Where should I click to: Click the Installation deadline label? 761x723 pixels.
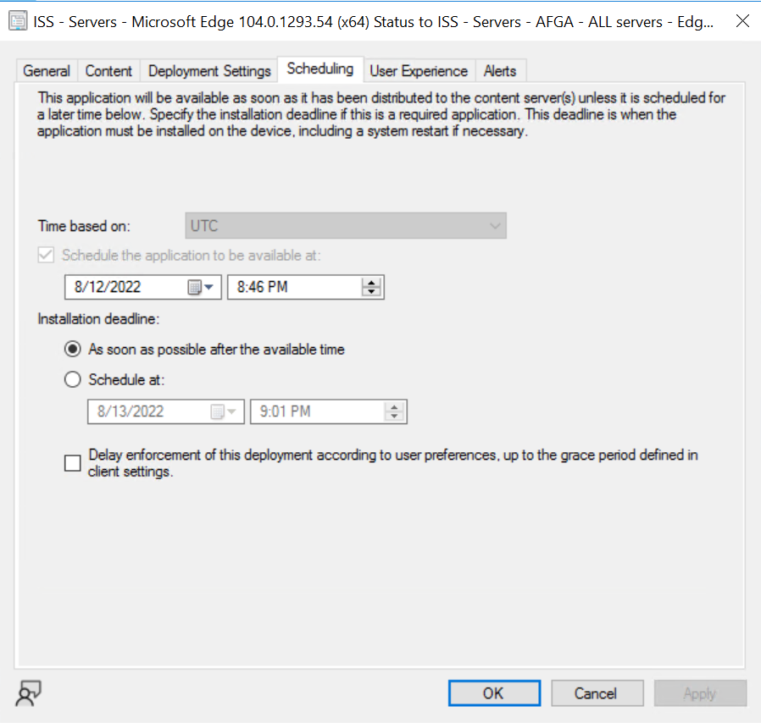(98, 319)
